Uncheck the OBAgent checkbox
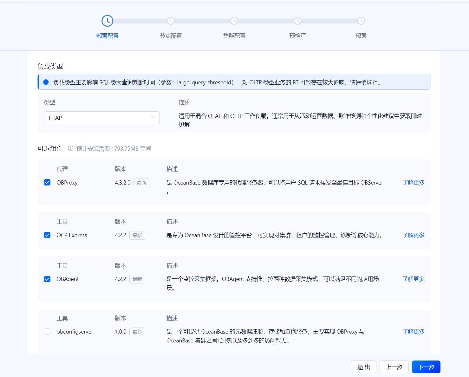The width and height of the screenshot is (469, 377). click(47, 279)
